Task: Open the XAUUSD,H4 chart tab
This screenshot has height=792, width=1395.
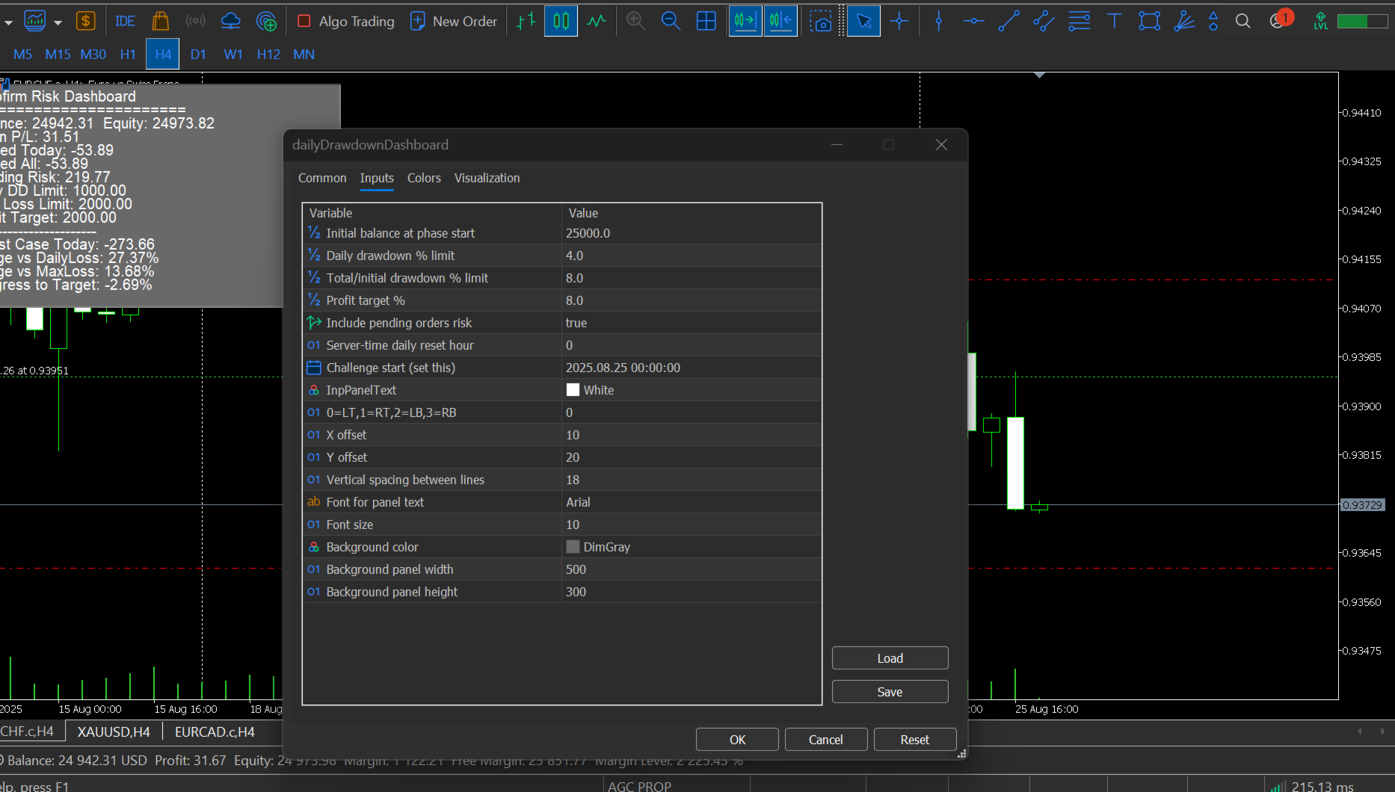Action: [x=114, y=732]
